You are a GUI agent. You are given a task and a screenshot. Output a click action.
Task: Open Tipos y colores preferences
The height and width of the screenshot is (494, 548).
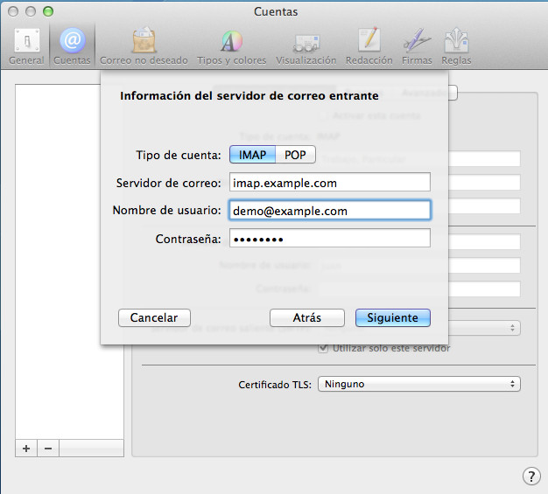[231, 46]
